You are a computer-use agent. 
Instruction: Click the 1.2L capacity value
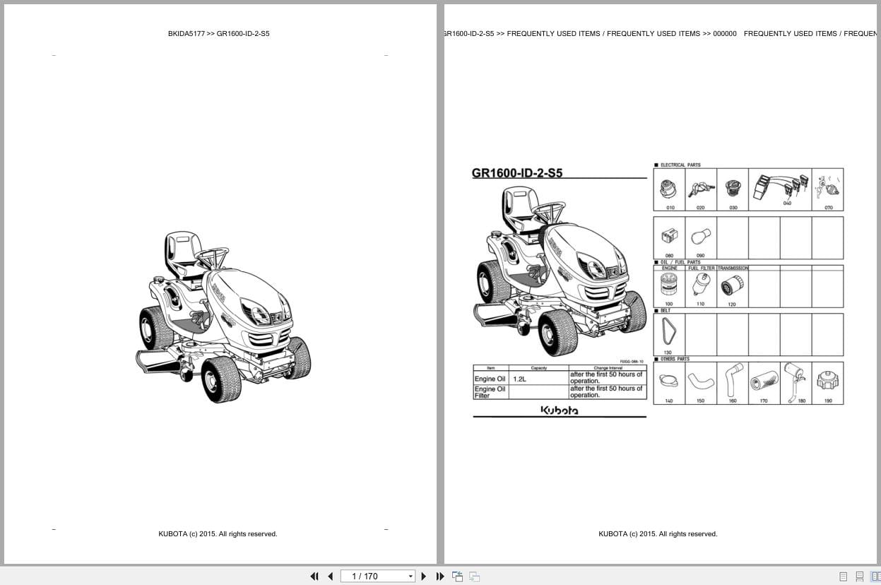pos(519,379)
